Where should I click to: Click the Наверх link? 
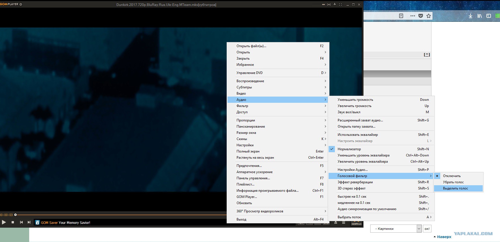pos(444,237)
